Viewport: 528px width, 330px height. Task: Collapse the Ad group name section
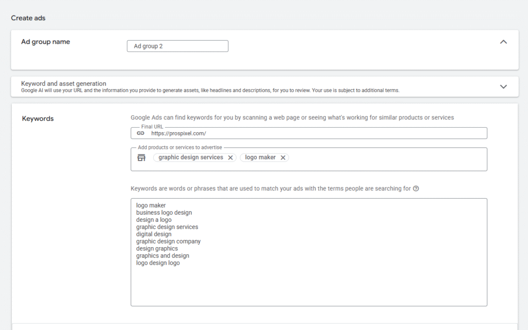(504, 42)
